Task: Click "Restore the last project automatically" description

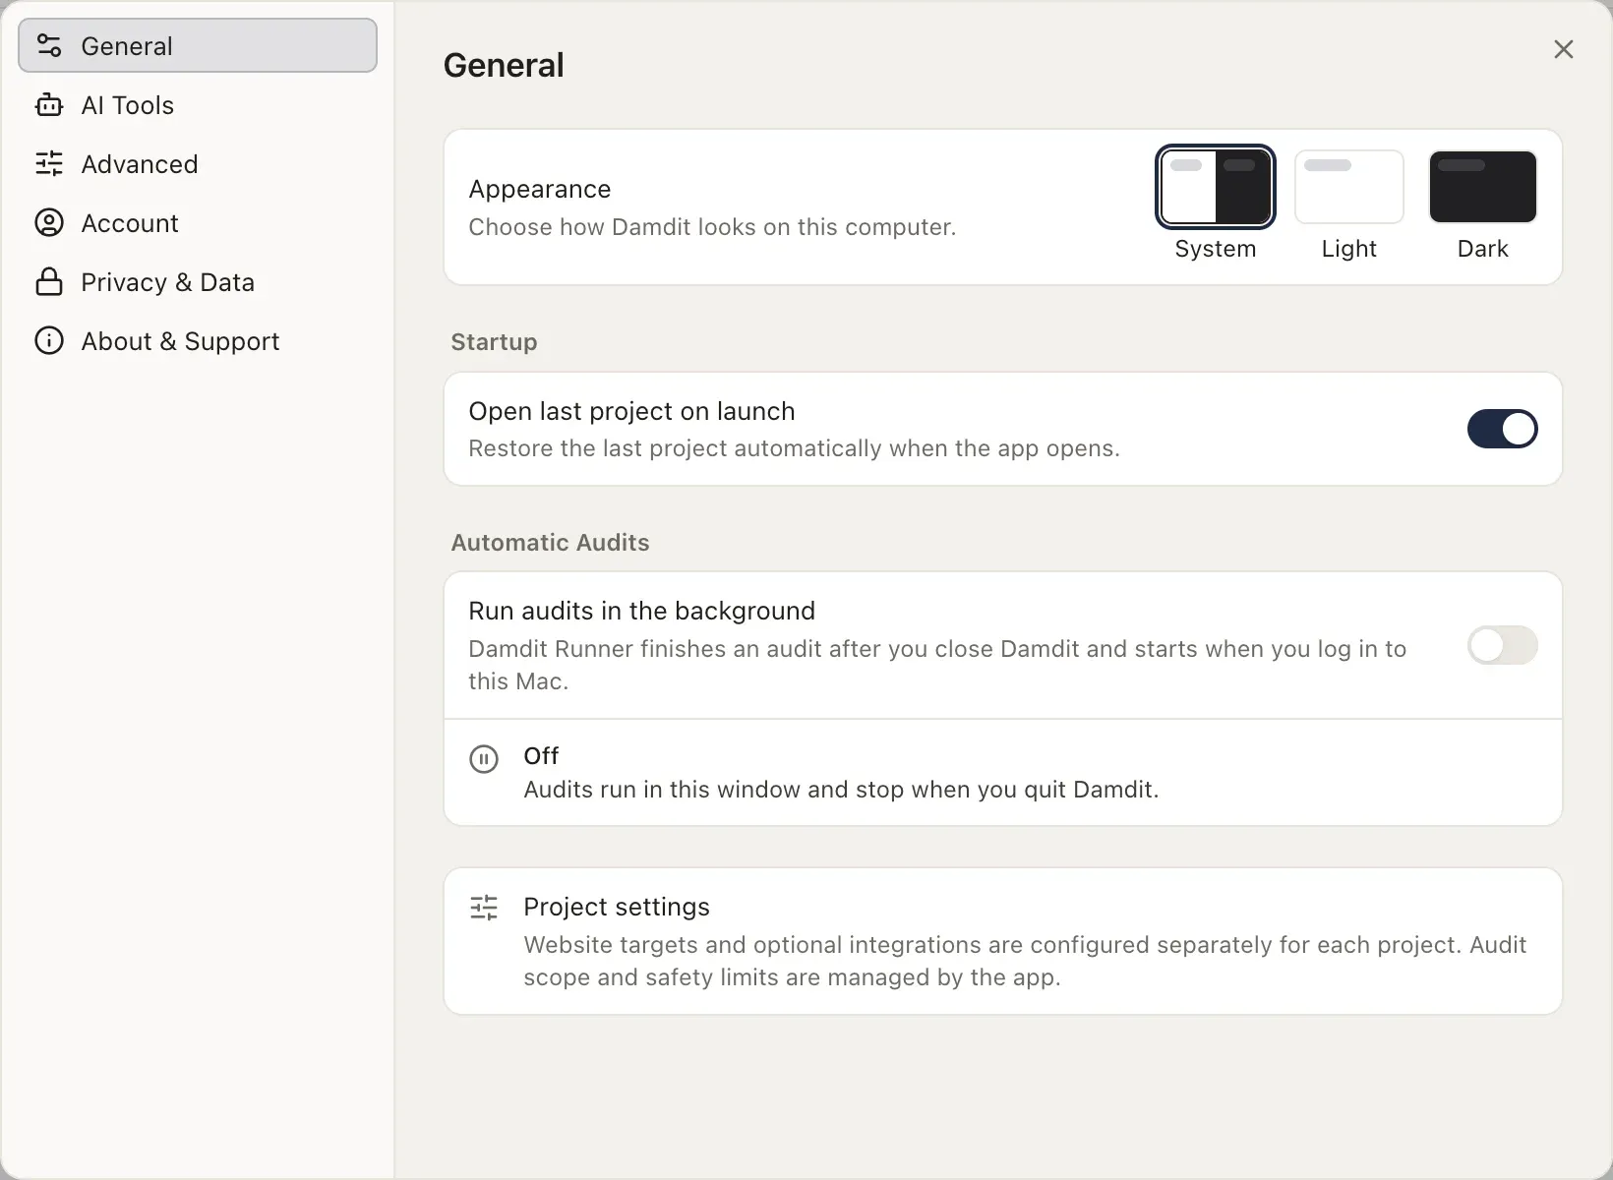Action: [794, 448]
